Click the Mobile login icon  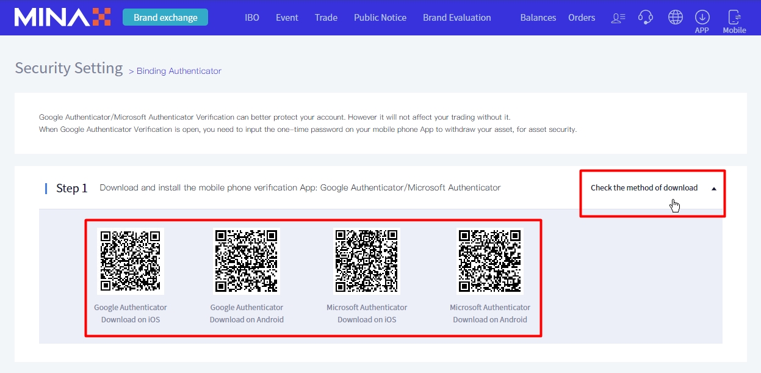click(734, 21)
